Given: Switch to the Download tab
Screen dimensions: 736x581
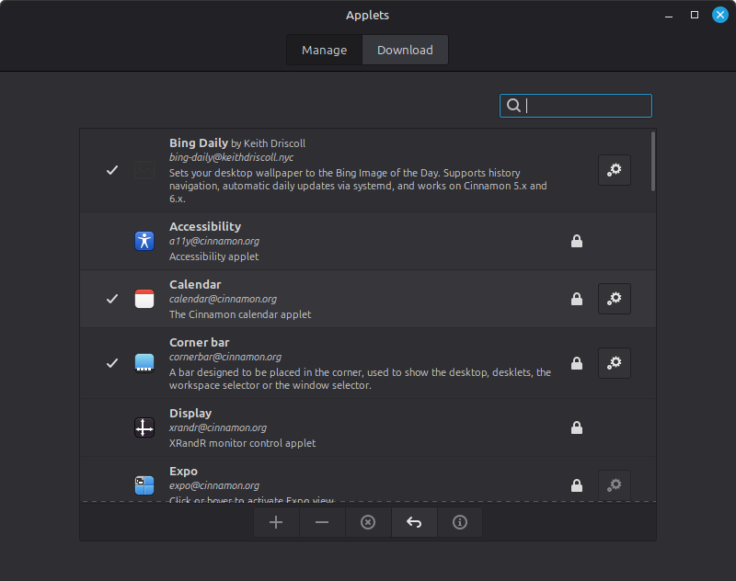Looking at the screenshot, I should 405,50.
